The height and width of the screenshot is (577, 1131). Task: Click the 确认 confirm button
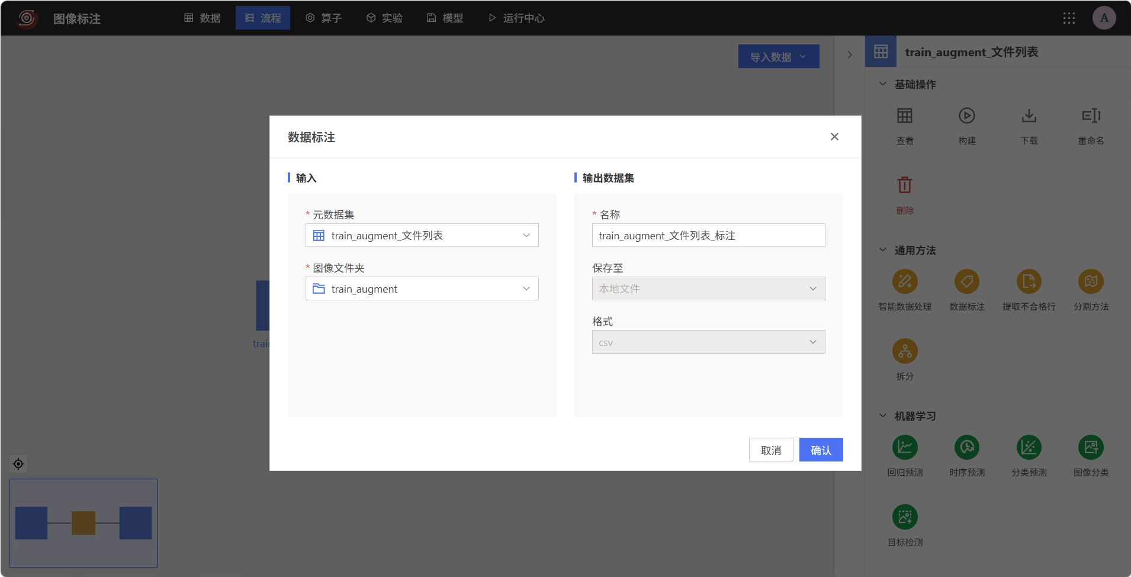tap(821, 450)
